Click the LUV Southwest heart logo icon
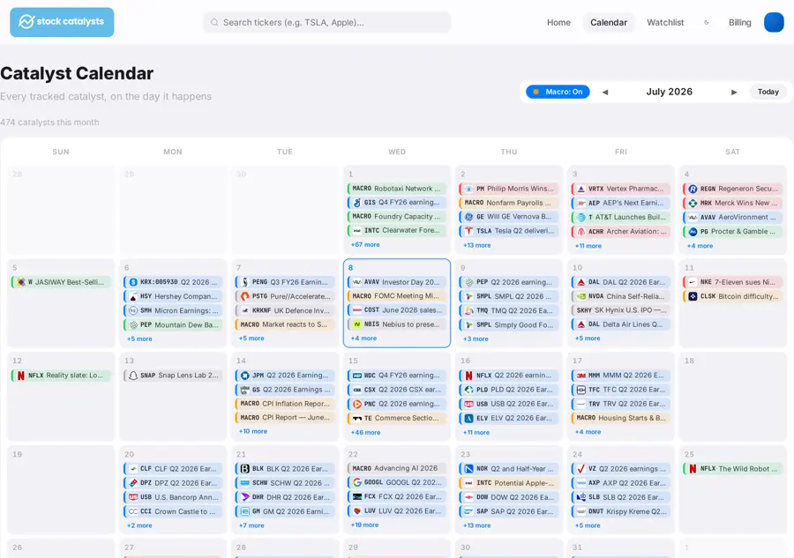The image size is (794, 558). 357,511
